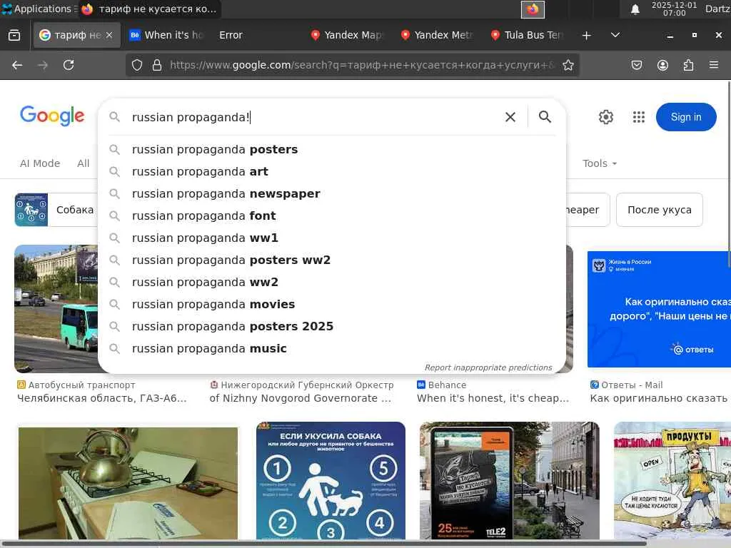Select the All results tab

point(84,163)
